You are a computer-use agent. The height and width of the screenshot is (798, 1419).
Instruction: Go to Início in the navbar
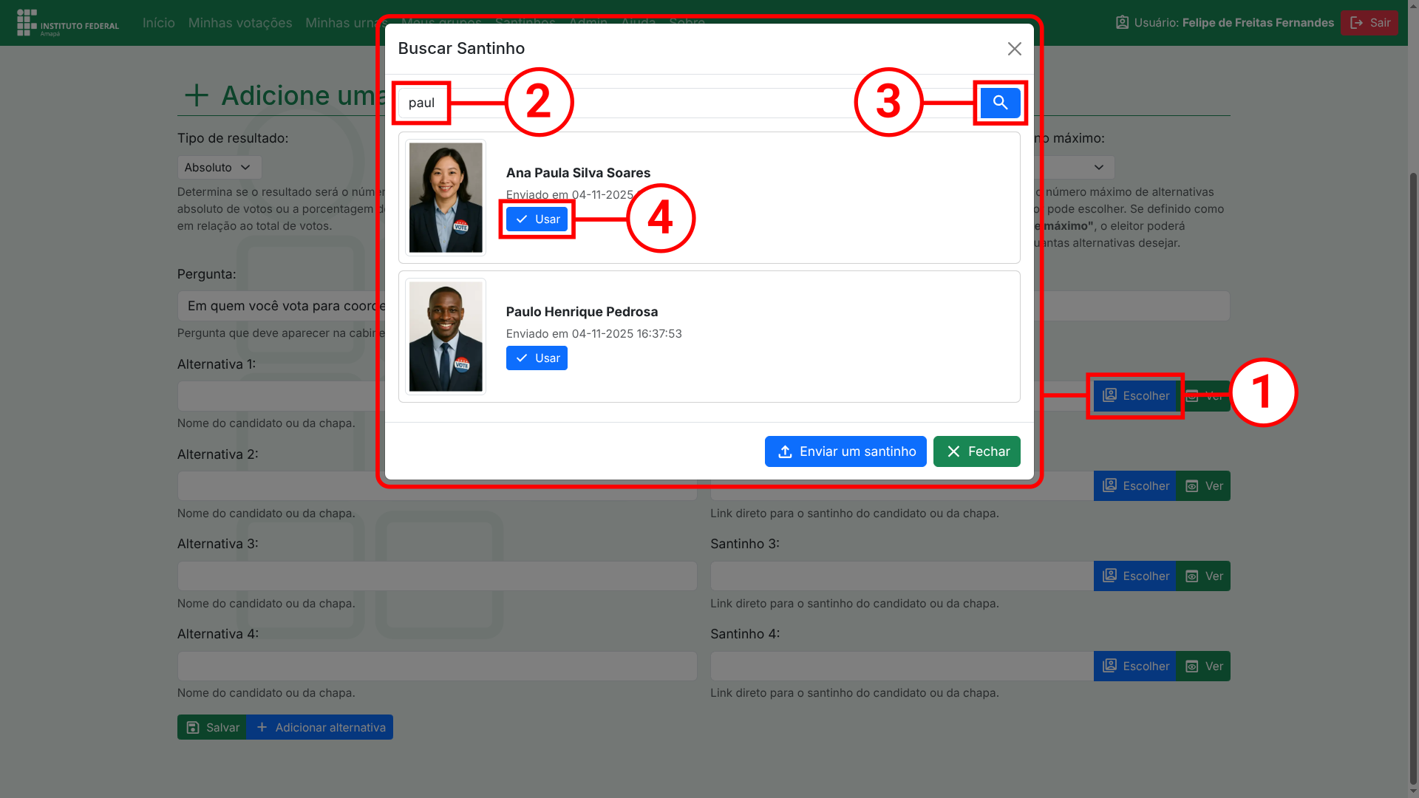(158, 23)
